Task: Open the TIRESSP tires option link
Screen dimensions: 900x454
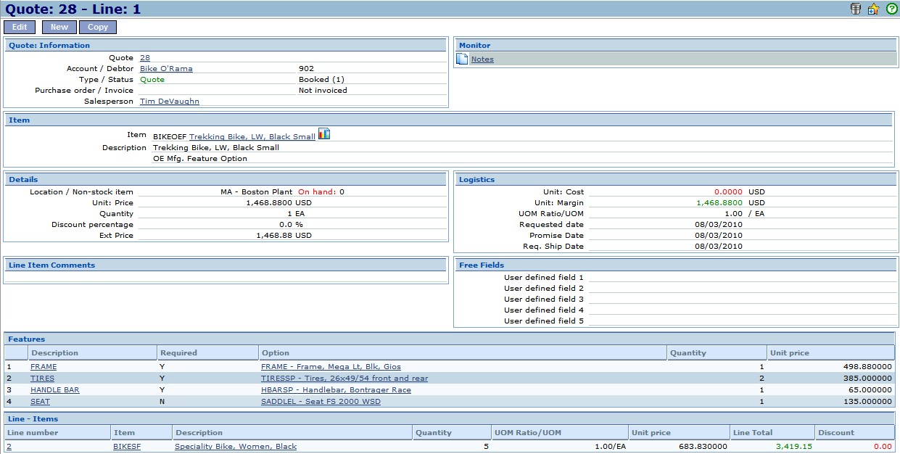Action: [344, 379]
